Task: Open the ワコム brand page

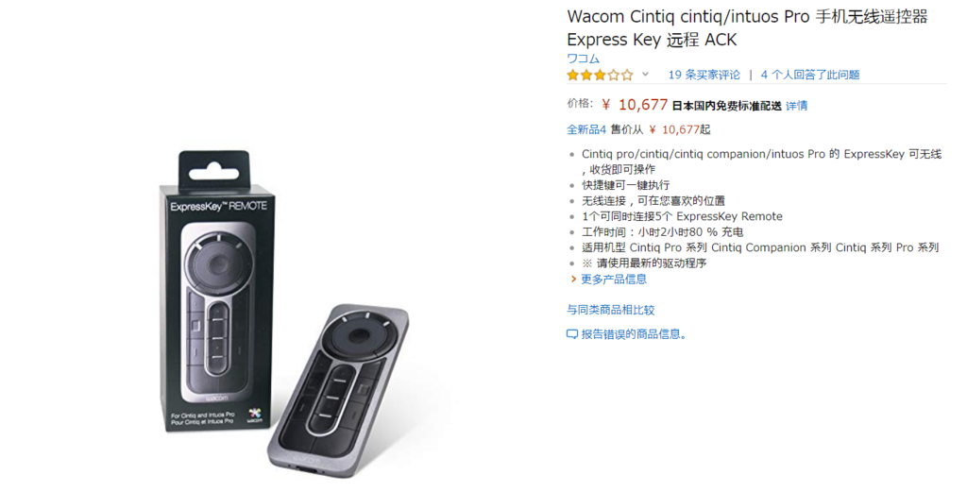Action: click(x=583, y=59)
